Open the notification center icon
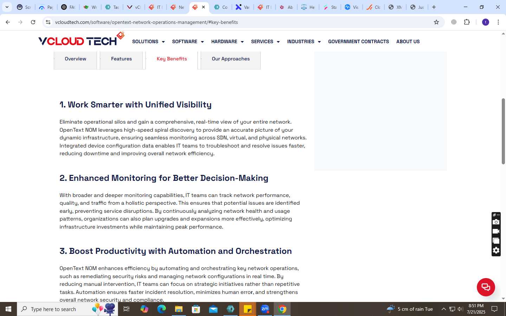This screenshot has height=316, width=506. 494,309
